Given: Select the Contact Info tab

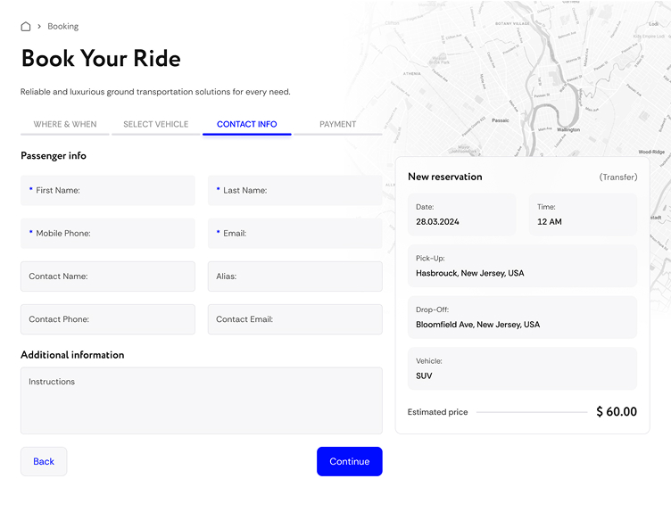Looking at the screenshot, I should [246, 124].
